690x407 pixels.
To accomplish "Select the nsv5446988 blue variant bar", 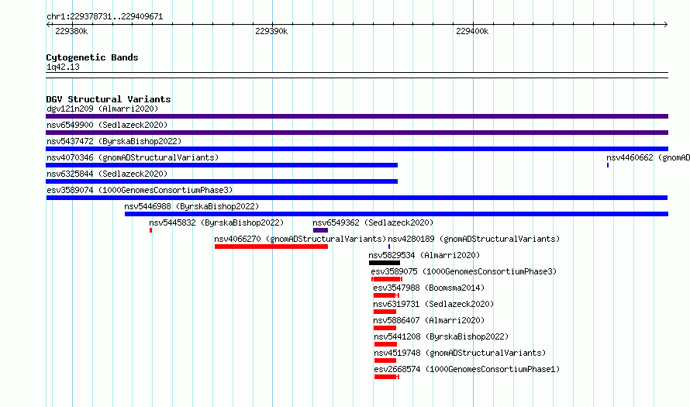I will pos(396,214).
